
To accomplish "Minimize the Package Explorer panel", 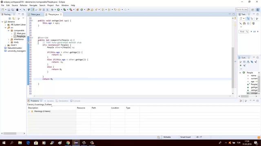I will pyautogui.click(x=19, y=14).
